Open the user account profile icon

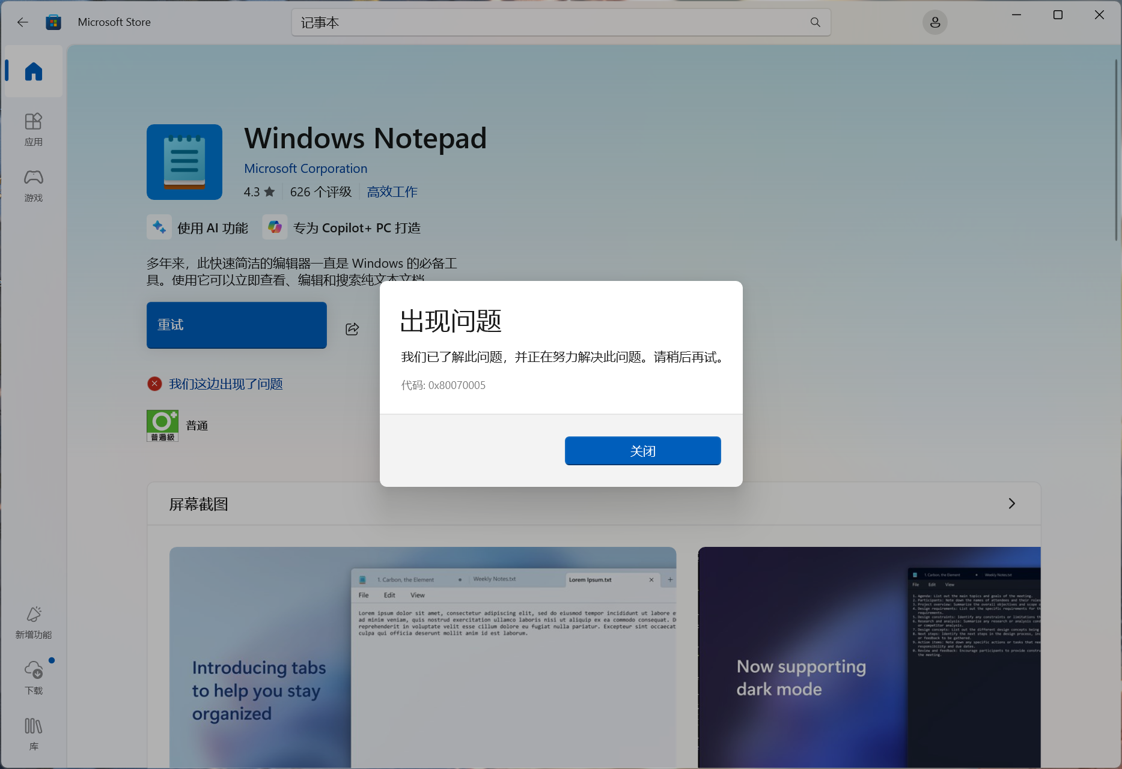click(x=934, y=22)
